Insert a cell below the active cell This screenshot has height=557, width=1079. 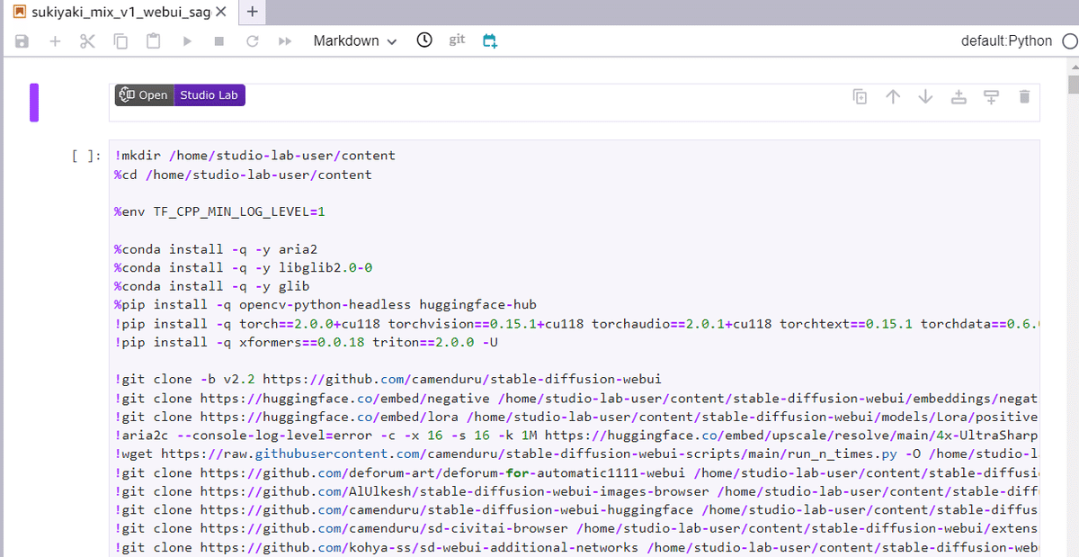[x=991, y=97]
